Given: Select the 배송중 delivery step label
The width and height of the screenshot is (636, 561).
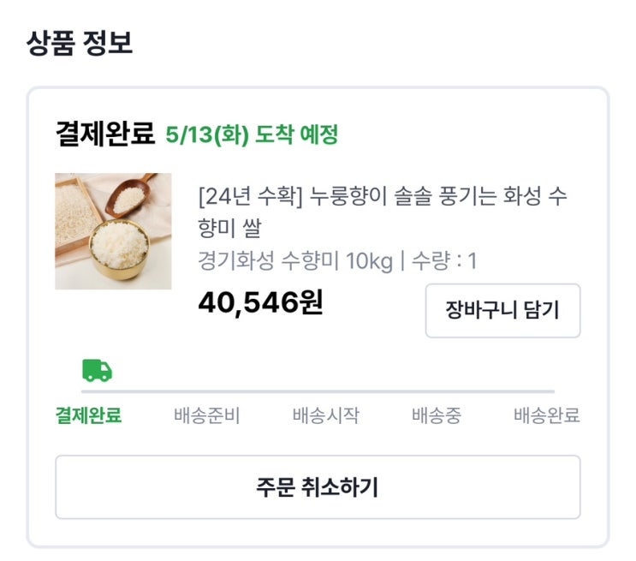Looking at the screenshot, I should (436, 416).
